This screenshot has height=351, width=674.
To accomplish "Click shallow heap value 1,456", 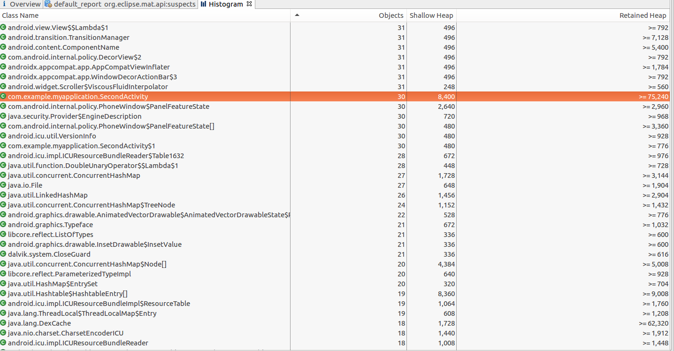I will click(x=446, y=195).
